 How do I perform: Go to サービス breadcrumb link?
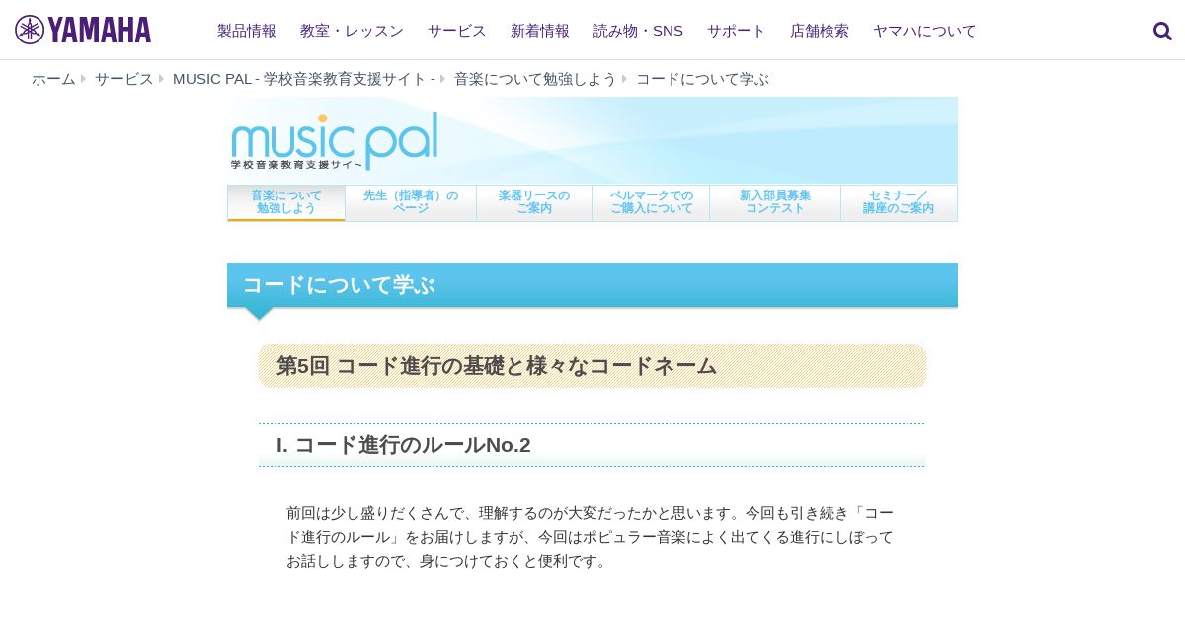124,79
